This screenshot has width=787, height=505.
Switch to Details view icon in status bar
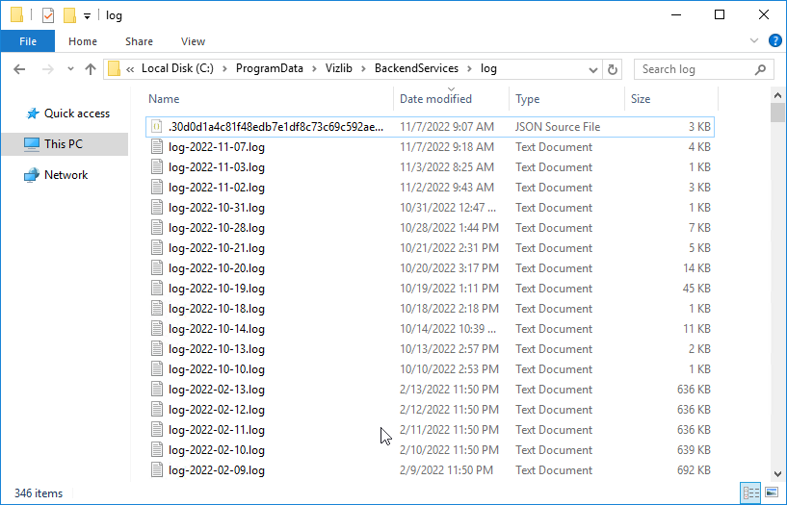750,492
